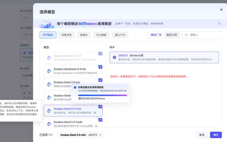Click free badge on Doubao-Seed-2.0-Code card
Image resolution: width=227 pixels, height=142 pixels.
[100, 120]
